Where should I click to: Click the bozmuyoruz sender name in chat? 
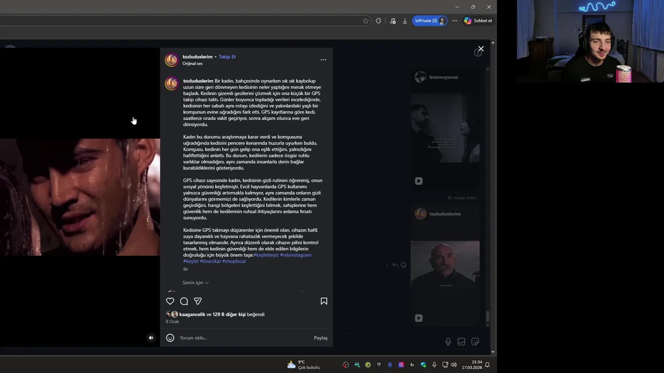pyautogui.click(x=444, y=77)
